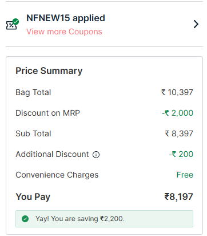Click the Free convenience charges value
Screen dimensions: 207x236
[x=185, y=175]
